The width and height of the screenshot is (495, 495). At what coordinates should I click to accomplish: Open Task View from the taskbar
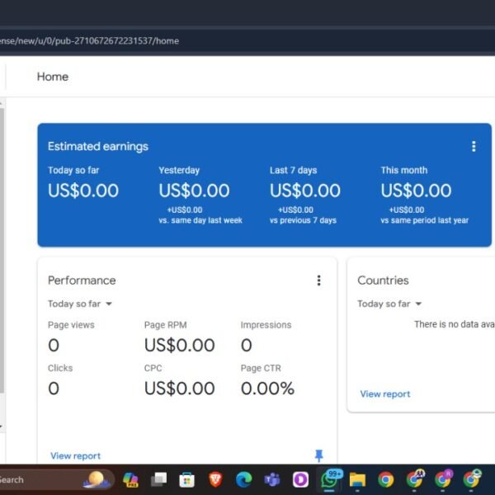point(158,480)
